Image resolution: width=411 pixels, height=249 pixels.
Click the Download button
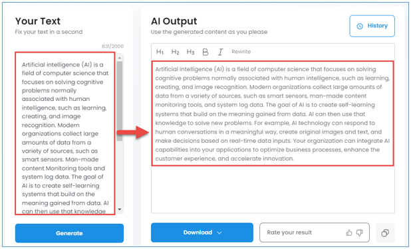pos(202,232)
